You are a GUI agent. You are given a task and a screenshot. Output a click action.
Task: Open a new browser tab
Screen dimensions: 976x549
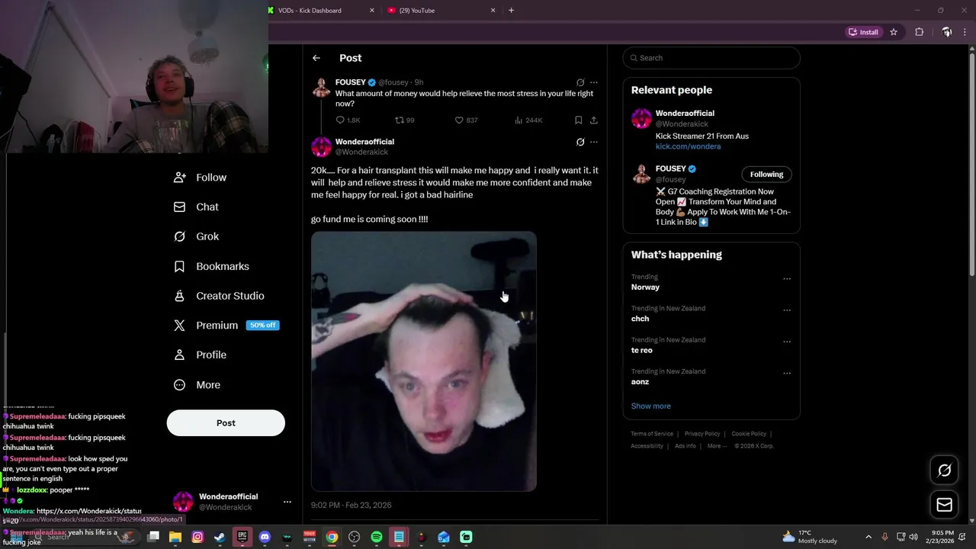pos(511,11)
